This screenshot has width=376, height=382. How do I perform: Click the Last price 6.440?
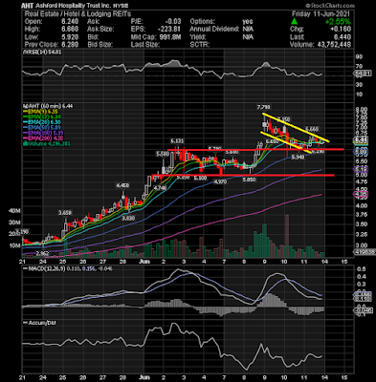click(x=343, y=36)
